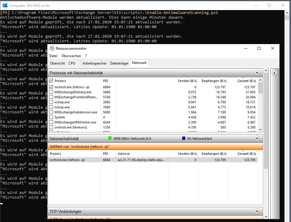Click svchost.exe (termsvcs) PID 1356

coord(107,127)
